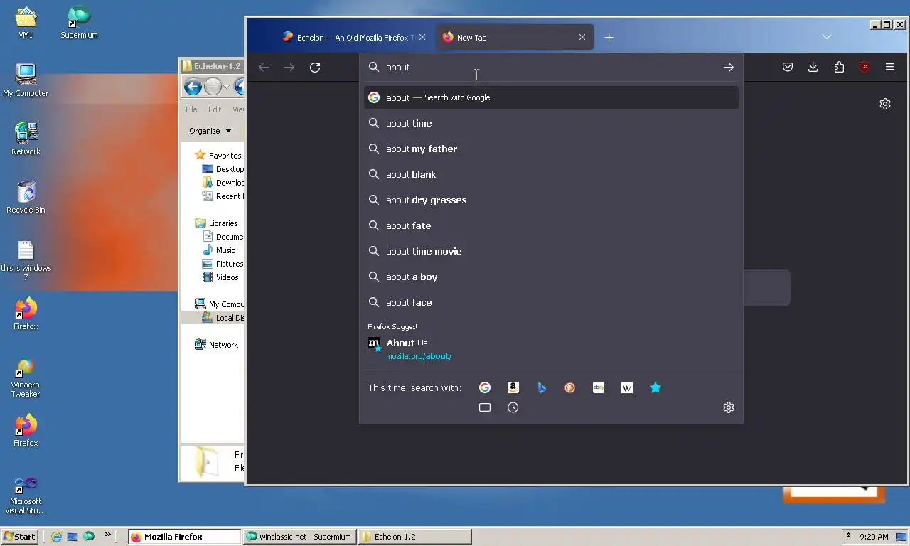Open Edit menu in Echelon-1.2 window
Viewport: 910px width, 546px height.
pos(215,109)
